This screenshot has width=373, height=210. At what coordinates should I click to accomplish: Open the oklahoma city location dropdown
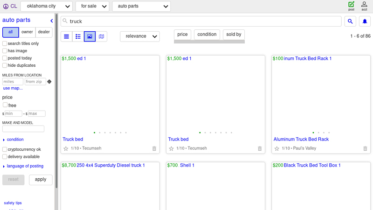[47, 7]
